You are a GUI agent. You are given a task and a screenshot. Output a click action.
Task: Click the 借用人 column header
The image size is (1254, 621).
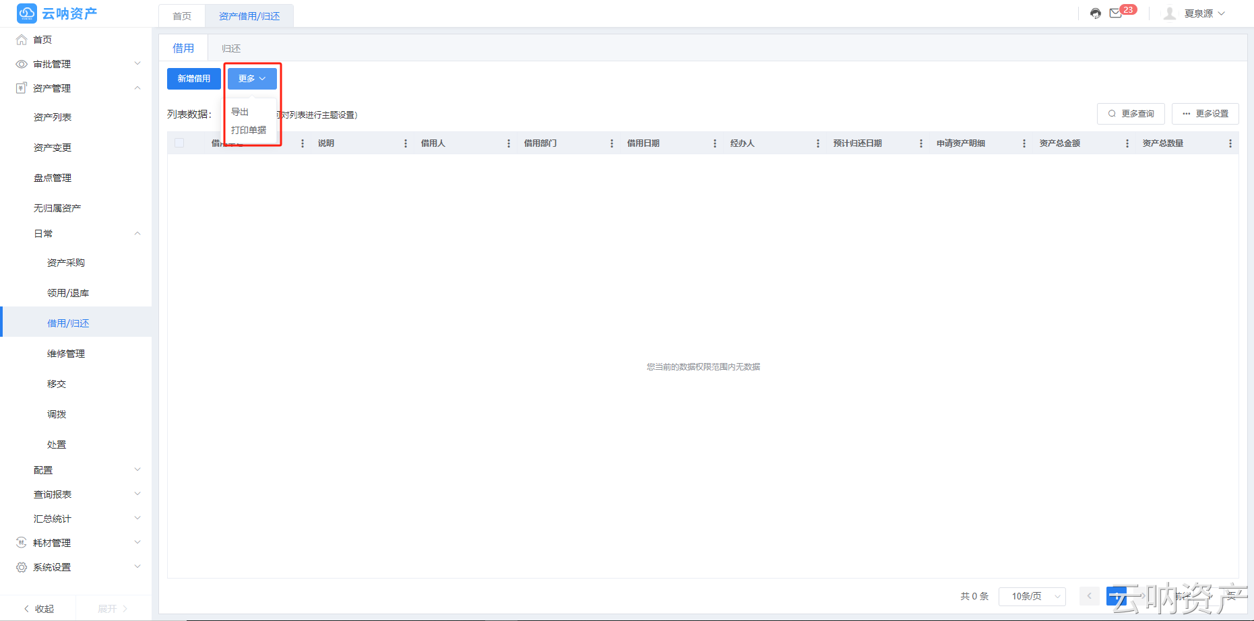point(433,143)
